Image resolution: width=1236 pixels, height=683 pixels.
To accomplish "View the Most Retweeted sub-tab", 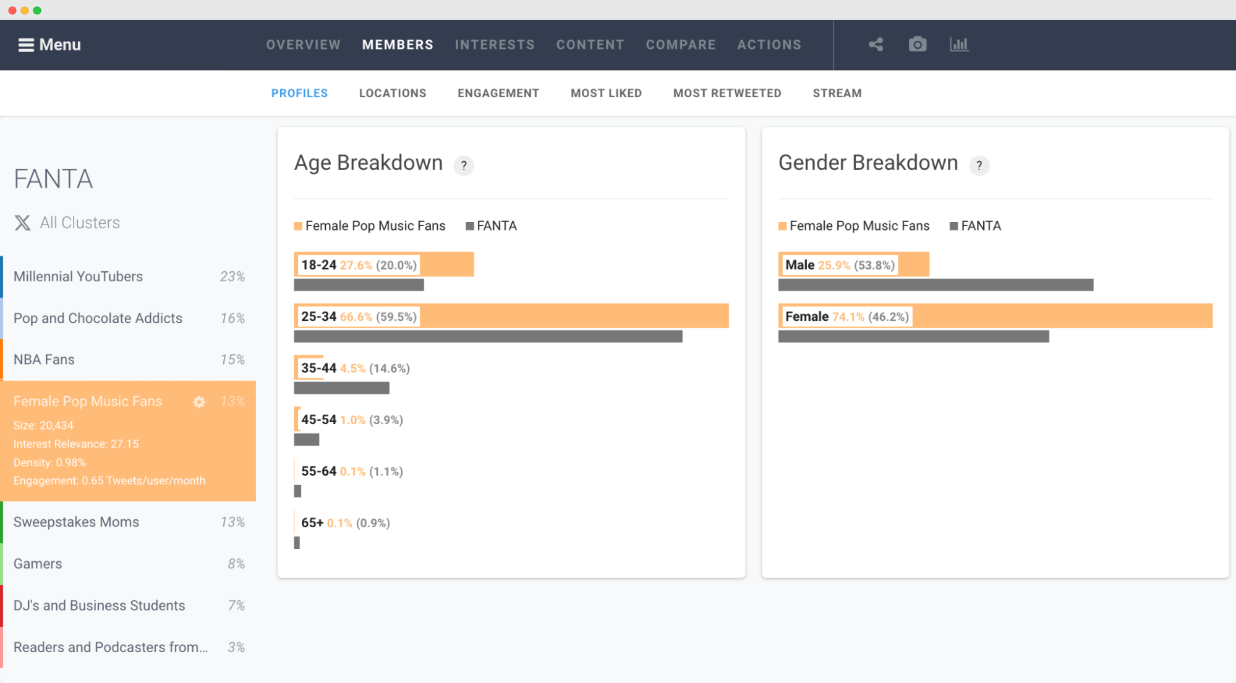I will [x=727, y=93].
